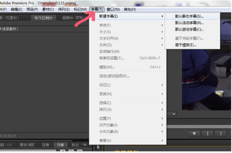Viewport: 232px width, 153px height.
Task: Open the 帮助(H) menu
Action: pyautogui.click(x=130, y=9)
